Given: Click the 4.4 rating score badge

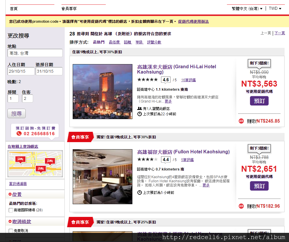Looking at the screenshot, I should tap(166, 160).
